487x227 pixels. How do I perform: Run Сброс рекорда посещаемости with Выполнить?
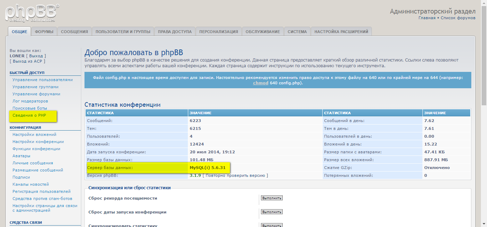click(272, 198)
